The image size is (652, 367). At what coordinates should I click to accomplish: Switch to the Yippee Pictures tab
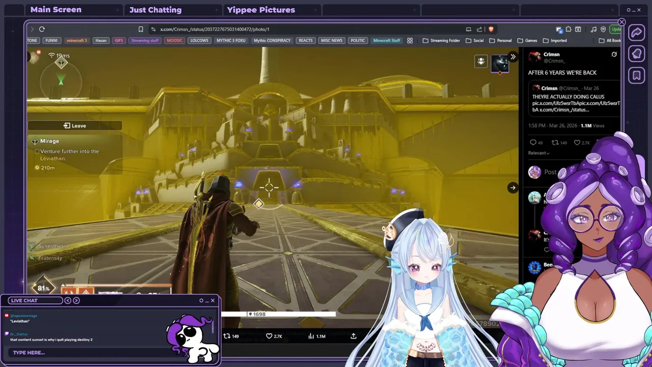pyautogui.click(x=261, y=10)
